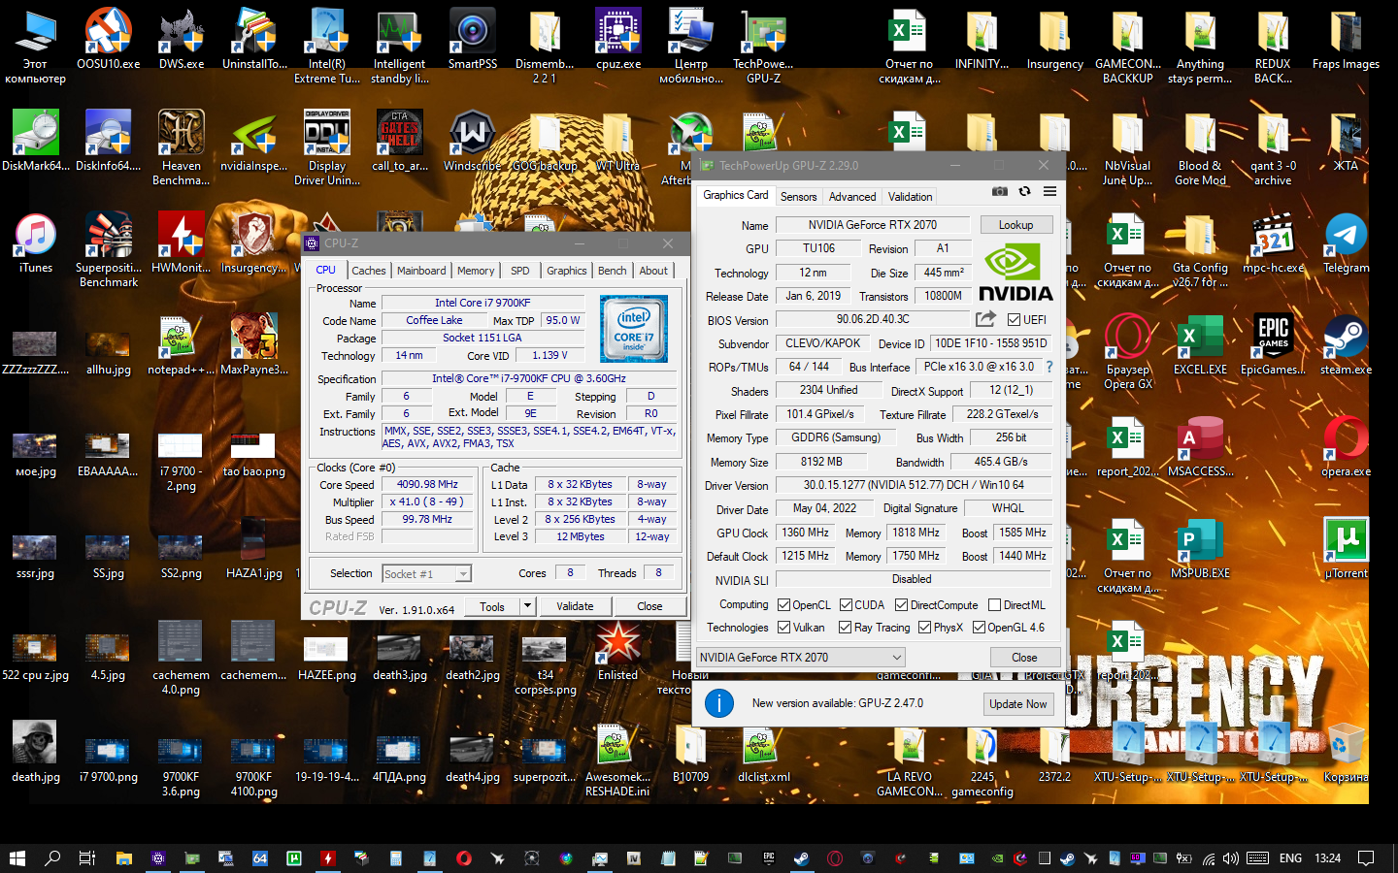The image size is (1398, 873).
Task: Toggle the UEFI checkbox
Action: click(1014, 320)
